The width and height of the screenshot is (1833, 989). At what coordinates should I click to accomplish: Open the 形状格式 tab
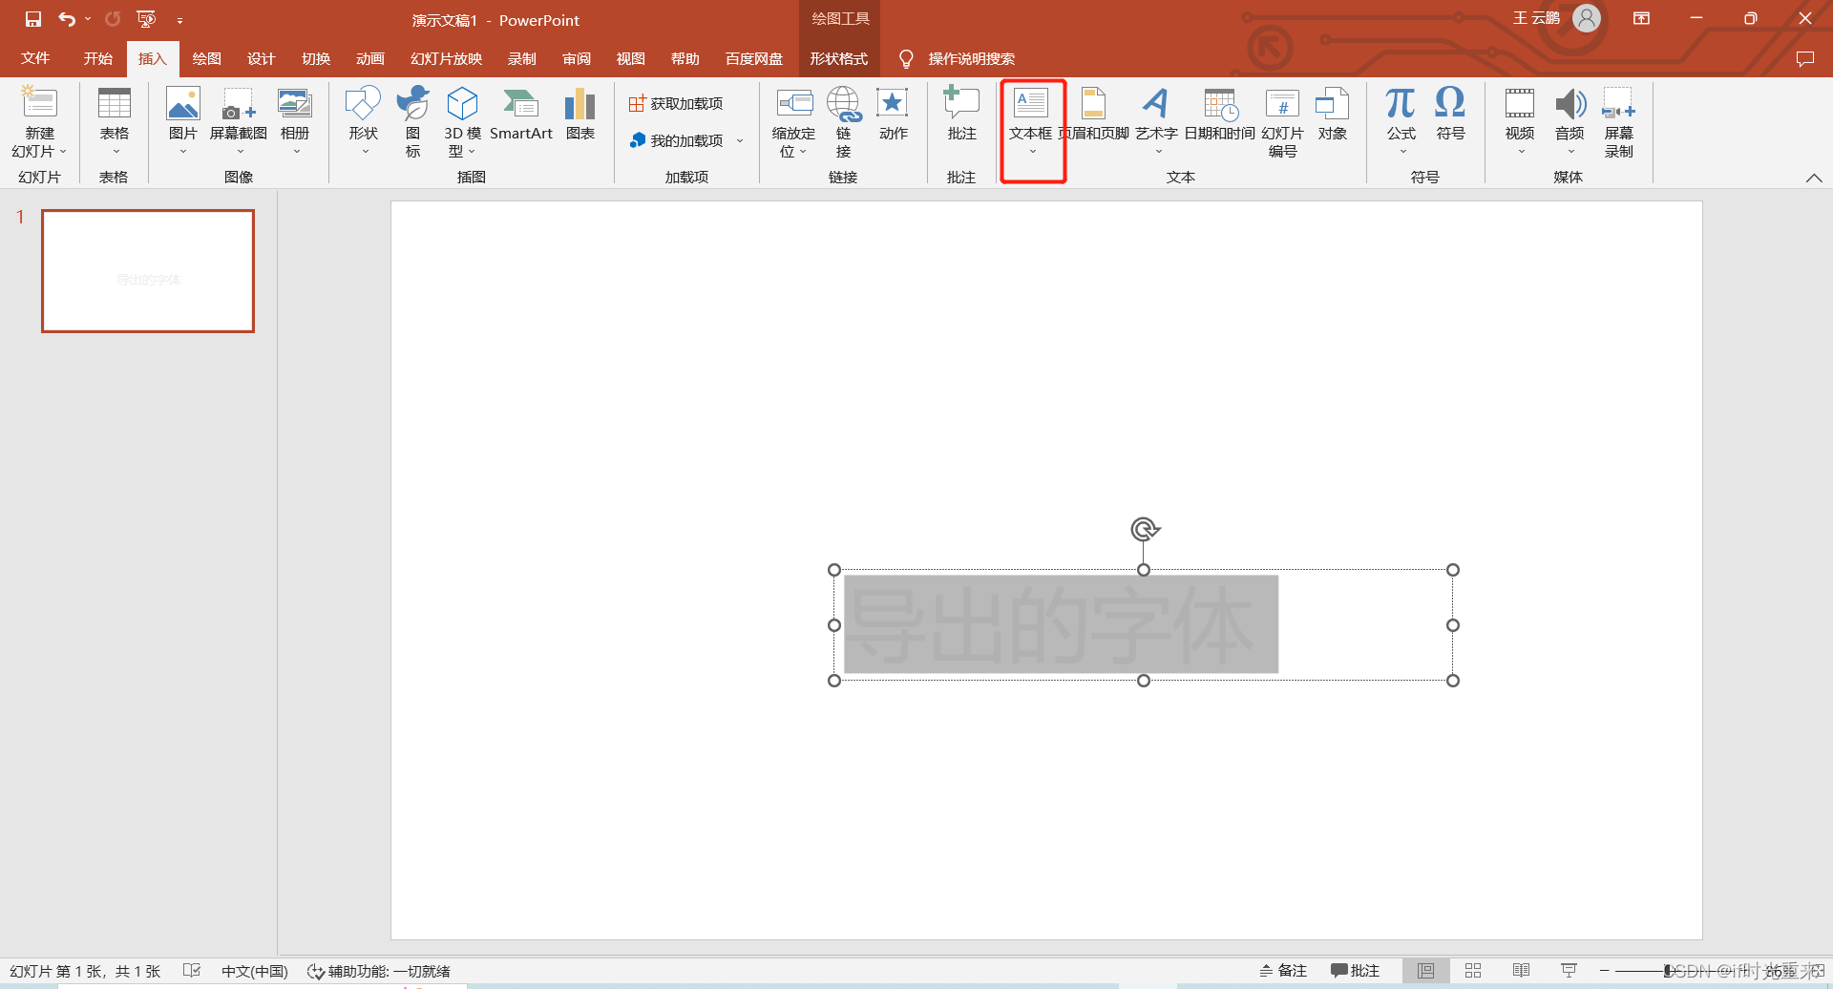click(839, 58)
